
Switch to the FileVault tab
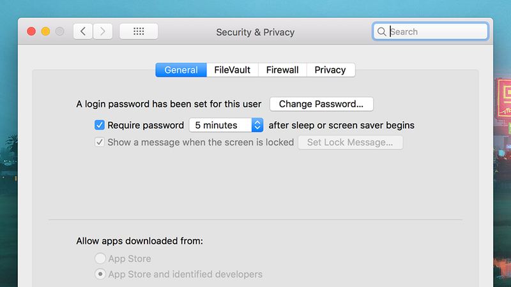coord(233,70)
